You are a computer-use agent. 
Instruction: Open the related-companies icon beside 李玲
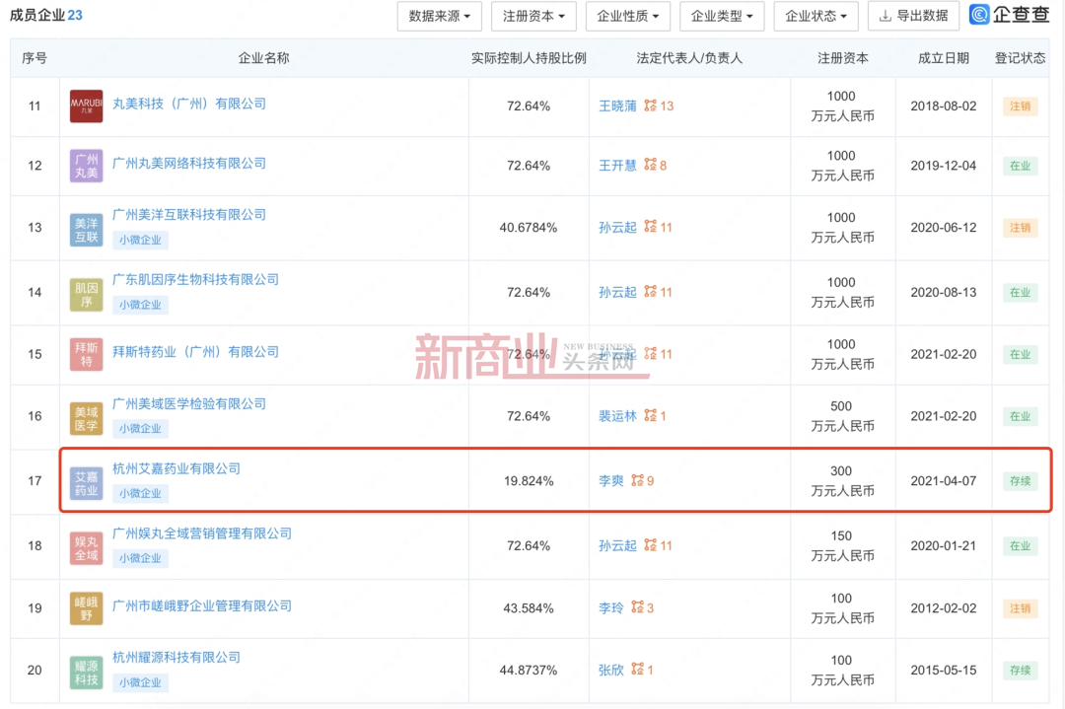tap(637, 607)
